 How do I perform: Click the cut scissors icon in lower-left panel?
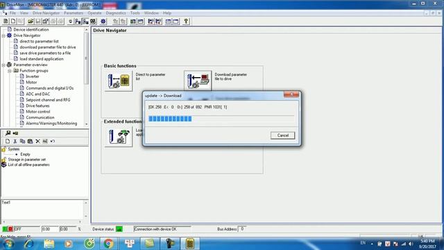15,141
